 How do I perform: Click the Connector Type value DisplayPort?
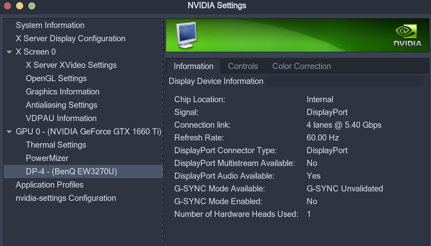coord(327,150)
